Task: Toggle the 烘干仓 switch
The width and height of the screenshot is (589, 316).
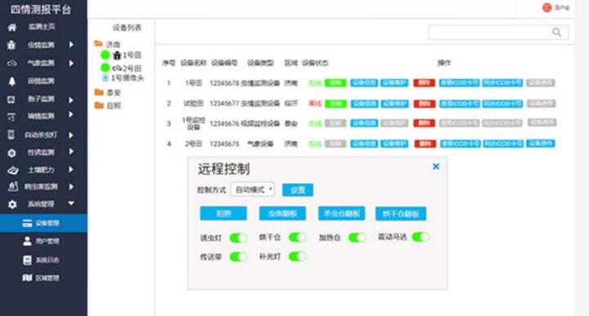Action: 297,237
